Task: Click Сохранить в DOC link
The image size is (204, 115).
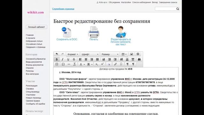Action: 67,39
